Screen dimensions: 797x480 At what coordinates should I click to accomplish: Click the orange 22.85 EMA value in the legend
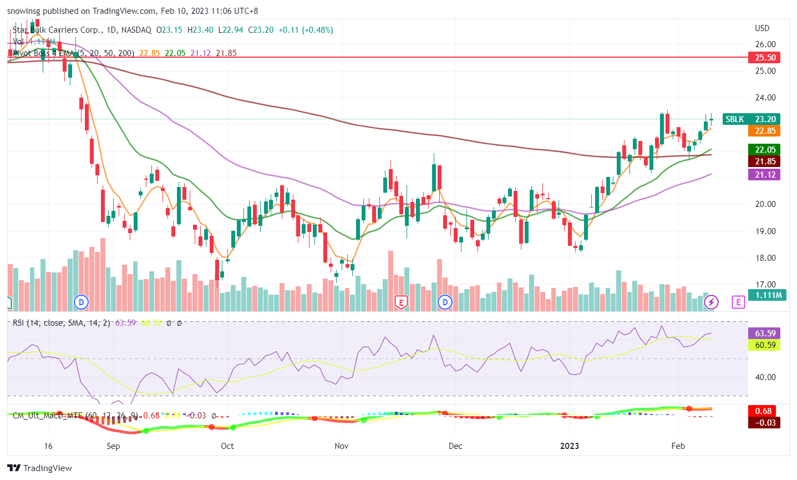(150, 53)
